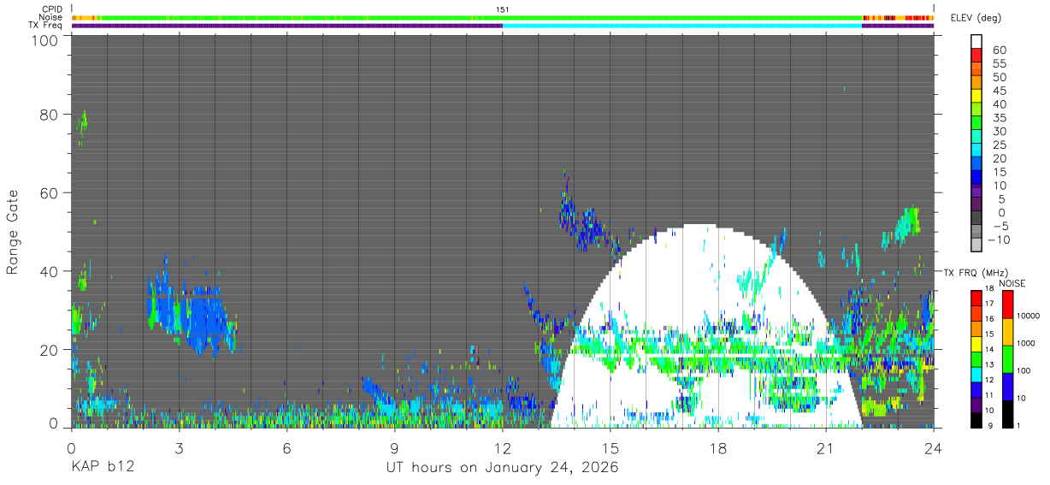The width and height of the screenshot is (1050, 485).
Task: Click the 45 label on the ELEV colorbar
Action: pyautogui.click(x=1000, y=91)
